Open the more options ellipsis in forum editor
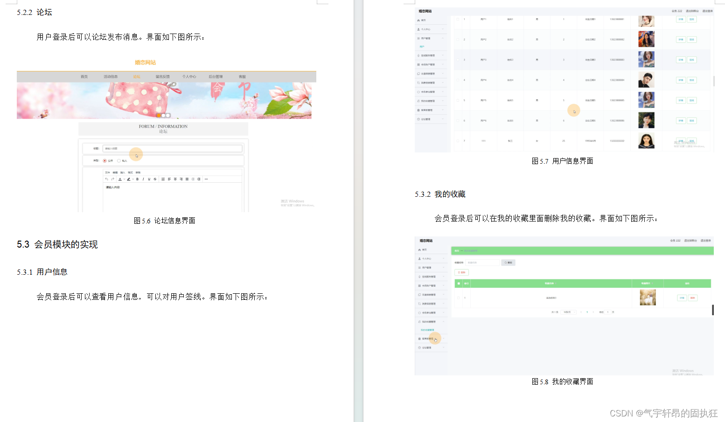Viewport: 725px width, 422px height. click(x=206, y=179)
